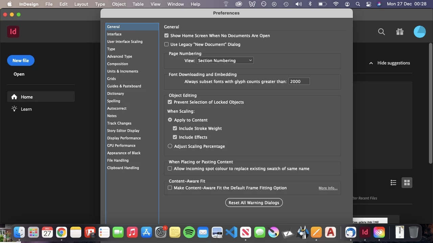This screenshot has width=433, height=243.
Task: Switch recent files to list view
Action: [393, 183]
